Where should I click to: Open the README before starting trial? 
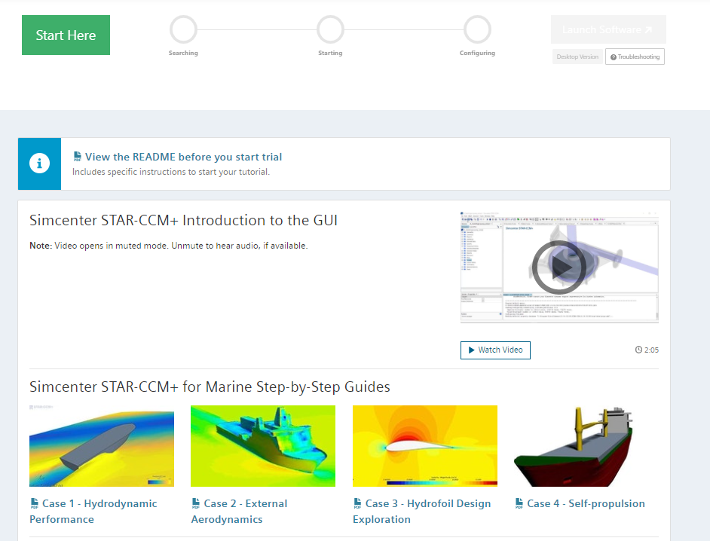tap(183, 156)
